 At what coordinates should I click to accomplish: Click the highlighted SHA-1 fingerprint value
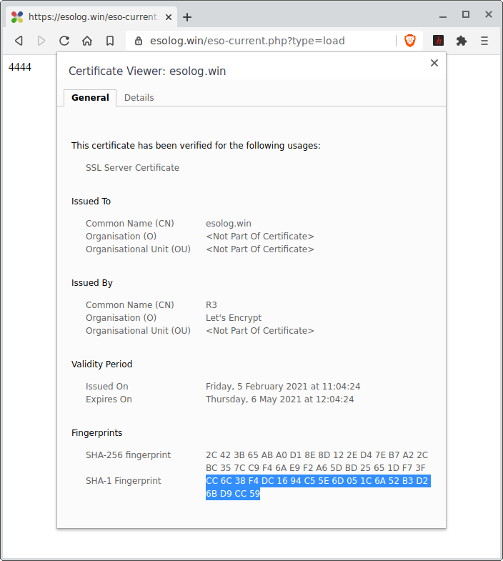point(317,487)
